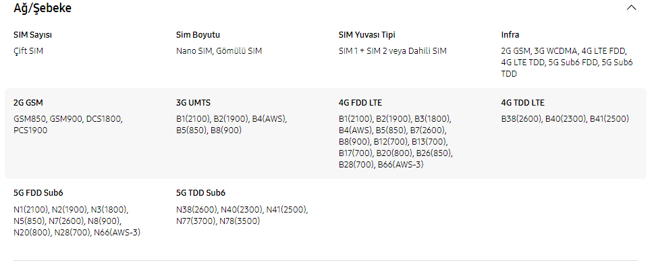
Task: Select the 3G UMTS bands list
Action: (231, 124)
